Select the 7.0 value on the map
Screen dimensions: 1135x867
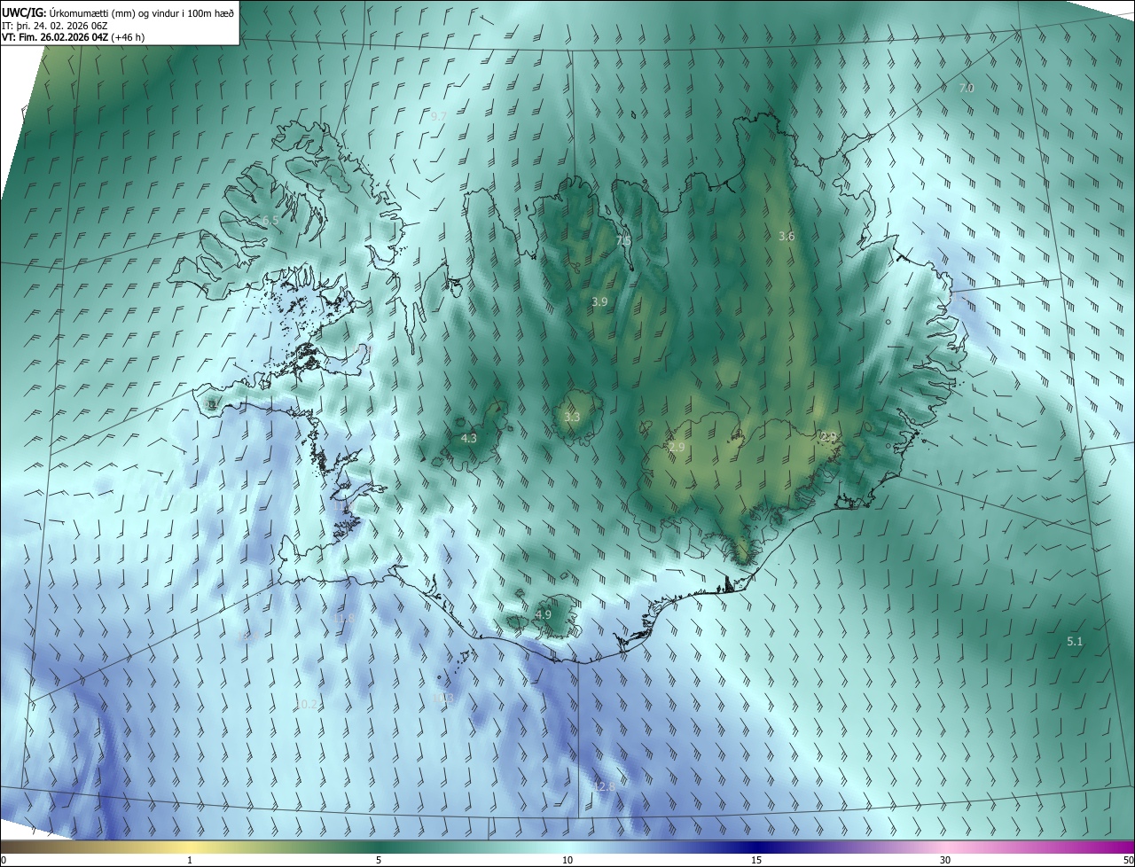(967, 88)
